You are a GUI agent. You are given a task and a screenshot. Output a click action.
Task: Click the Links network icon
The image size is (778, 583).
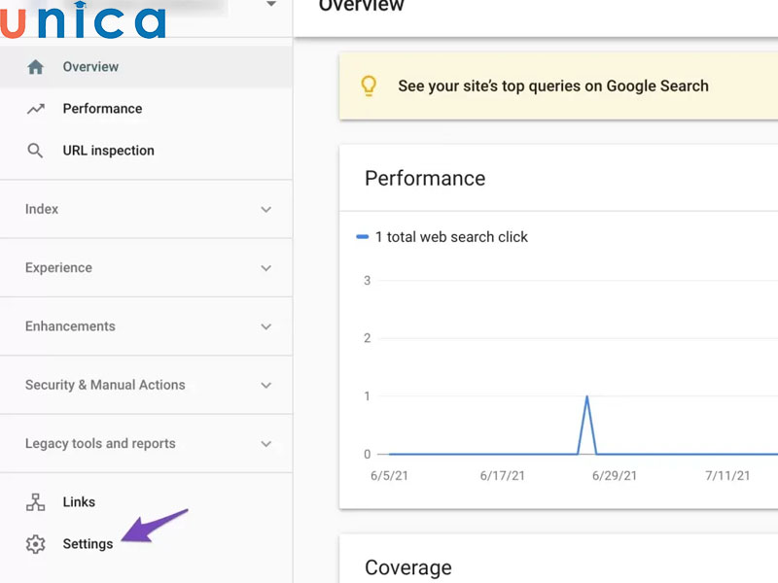[36, 502]
